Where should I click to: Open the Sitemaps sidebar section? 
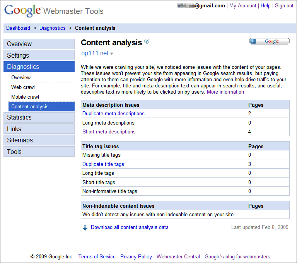click(39, 140)
